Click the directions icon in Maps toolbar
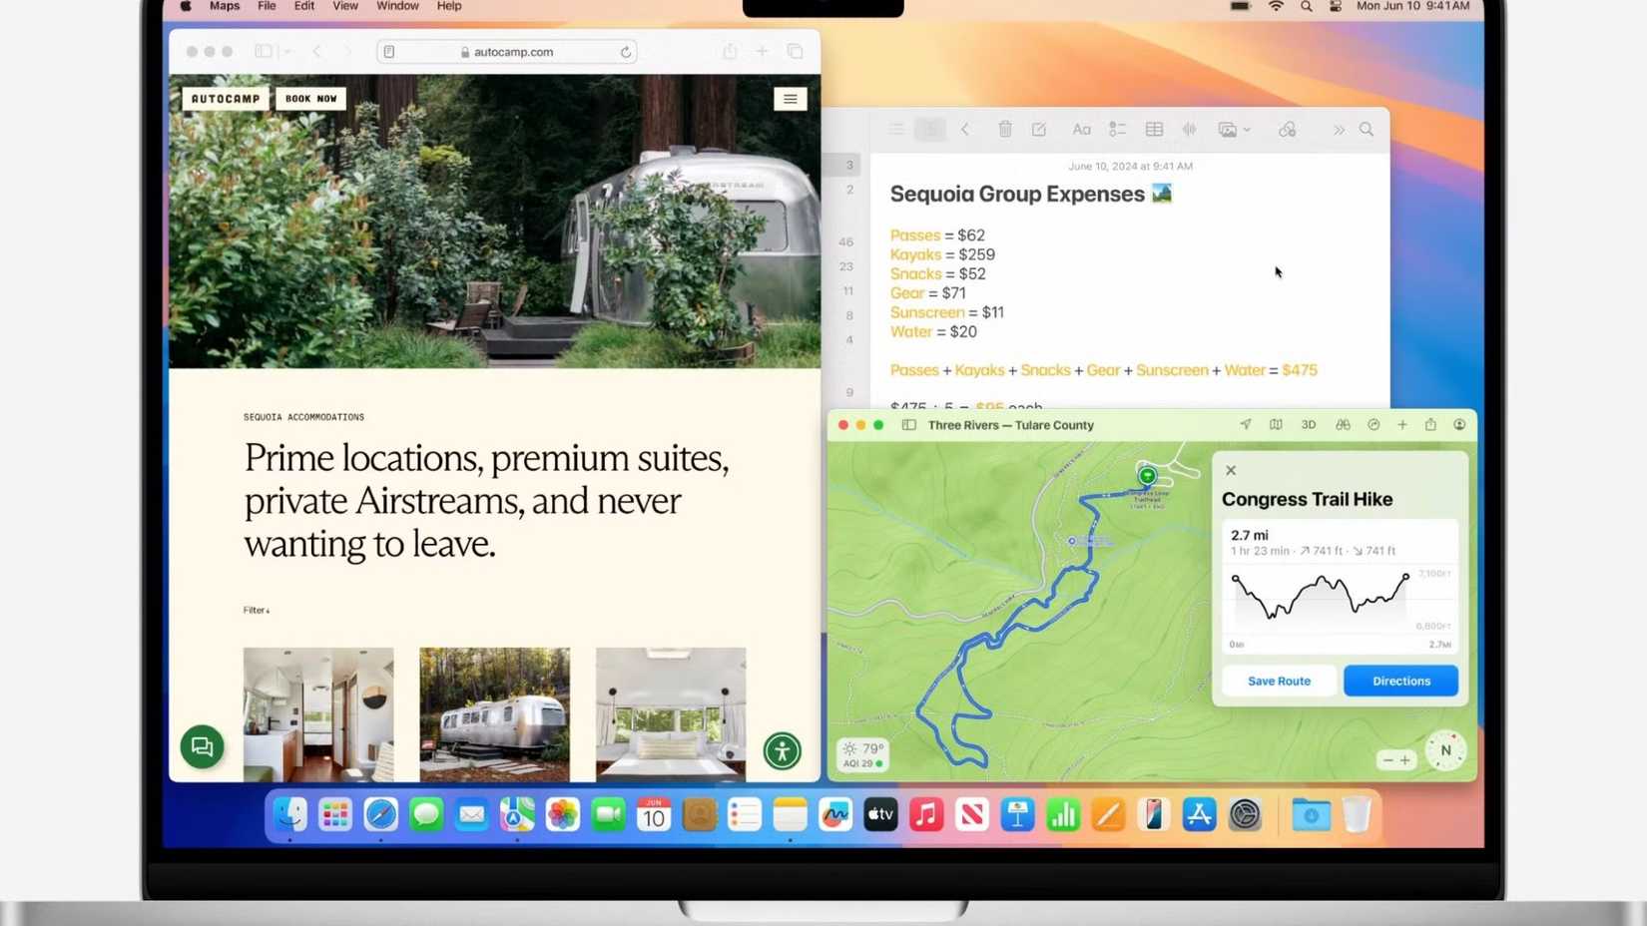The width and height of the screenshot is (1647, 926). pos(1373,425)
